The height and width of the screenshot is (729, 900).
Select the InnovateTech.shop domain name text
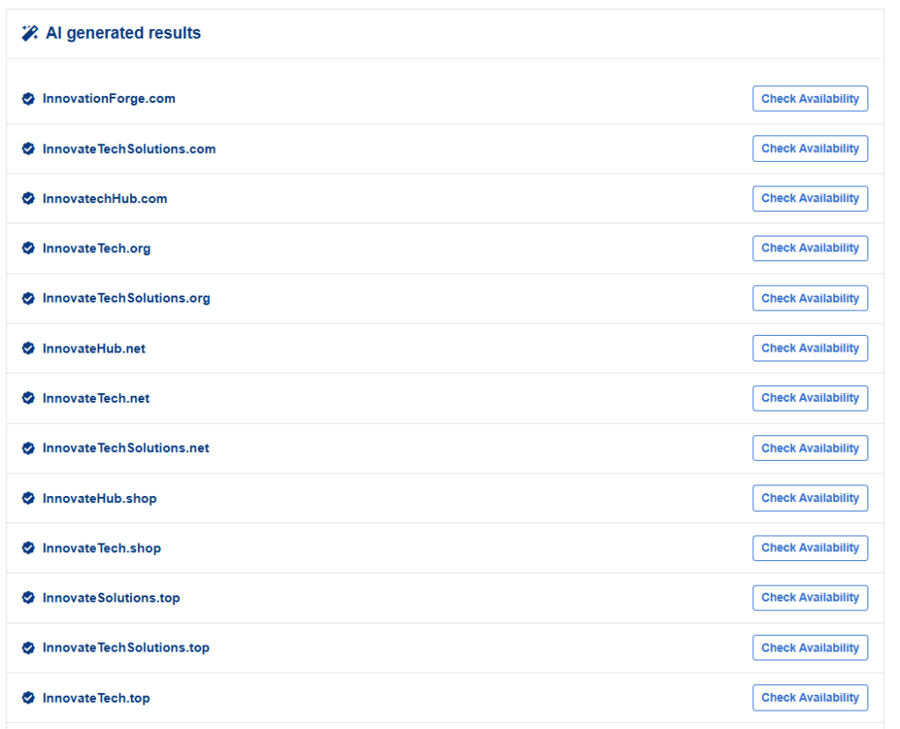pos(102,549)
